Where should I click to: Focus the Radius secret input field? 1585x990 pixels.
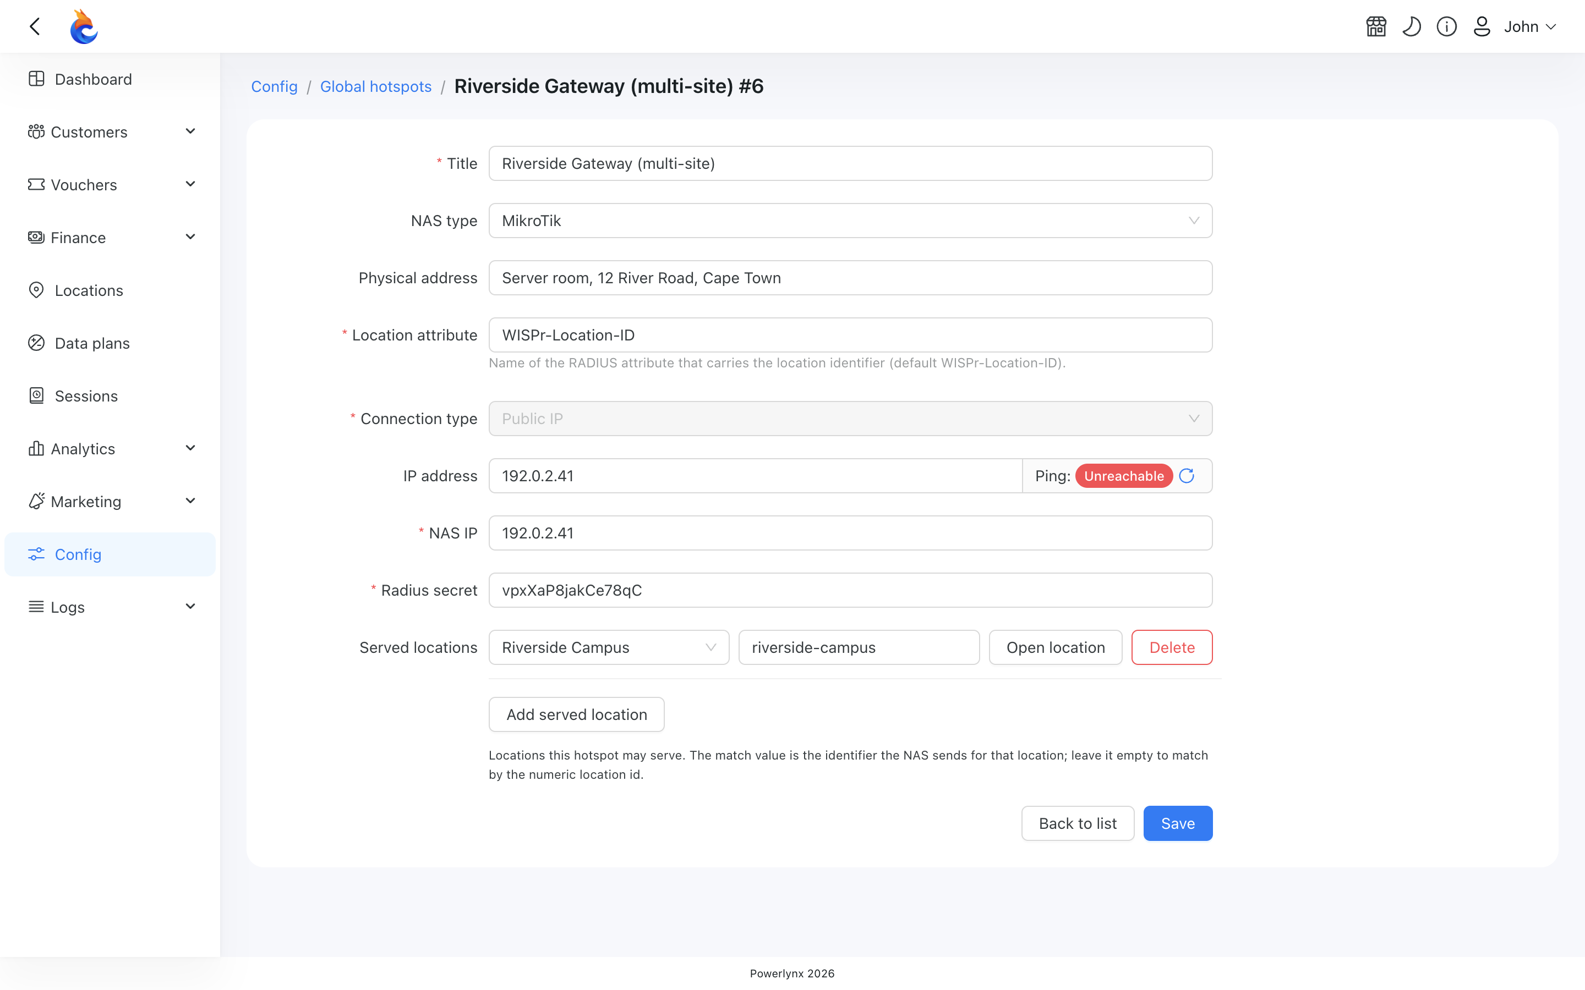850,590
